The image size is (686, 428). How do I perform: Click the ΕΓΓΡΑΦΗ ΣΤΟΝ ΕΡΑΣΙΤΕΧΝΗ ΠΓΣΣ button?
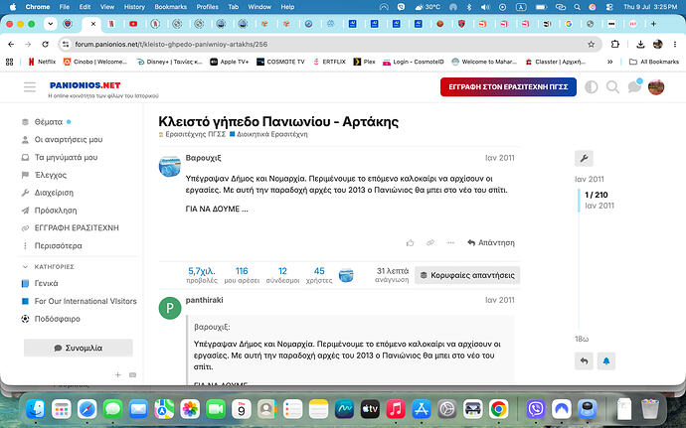508,87
